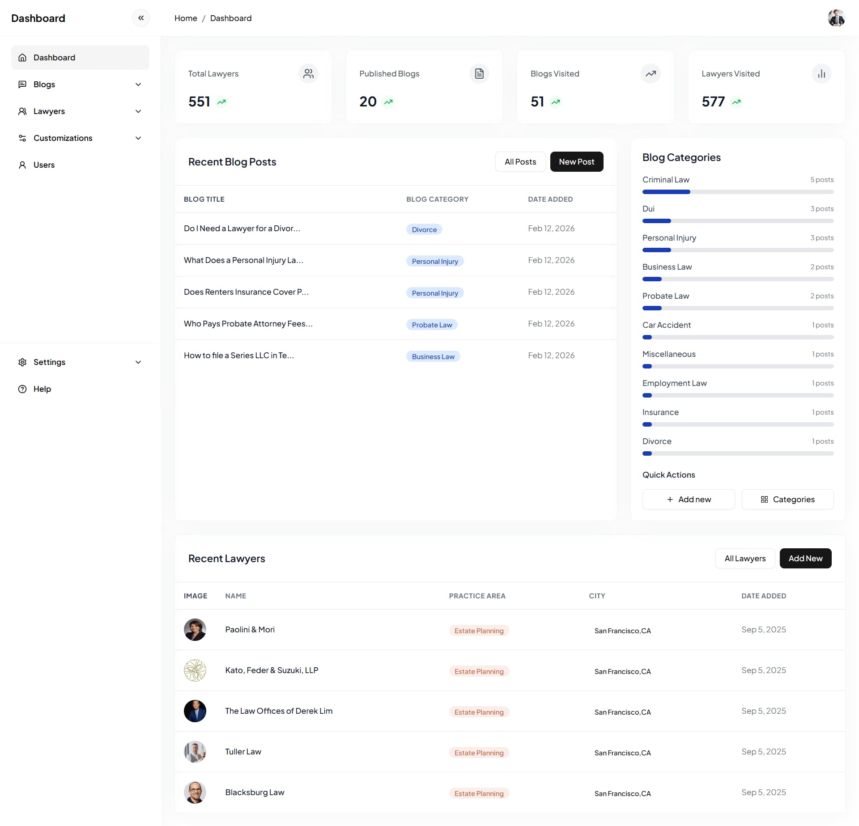
Task: Click the Lawyers Visited bar chart icon
Action: tap(821, 74)
